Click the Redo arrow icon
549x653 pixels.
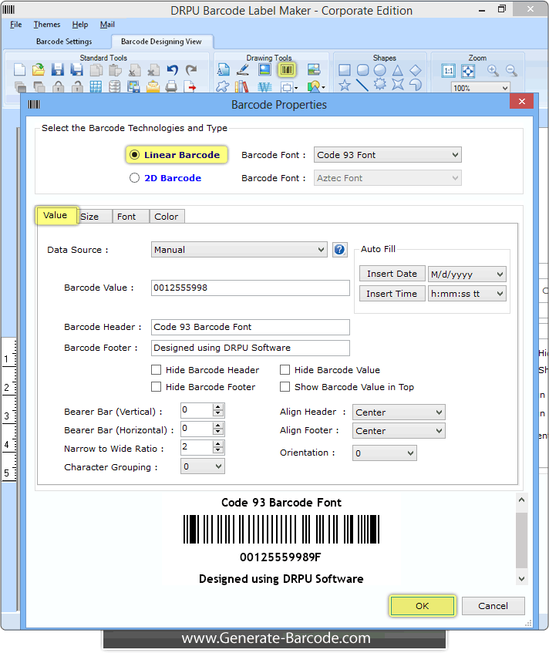point(191,69)
